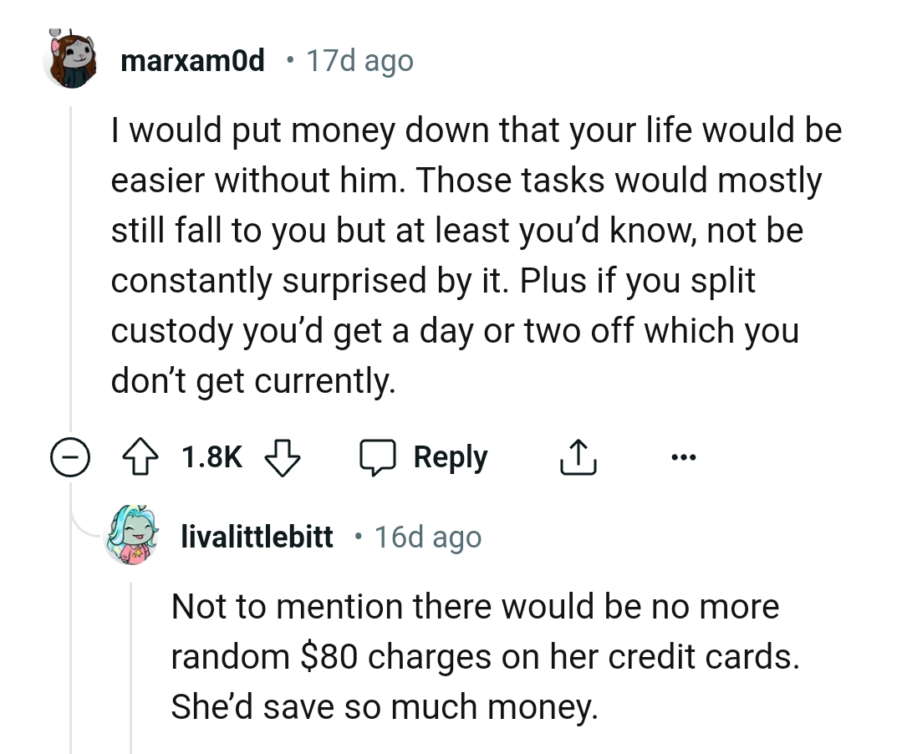Click the 1.8K vote count

tap(210, 456)
